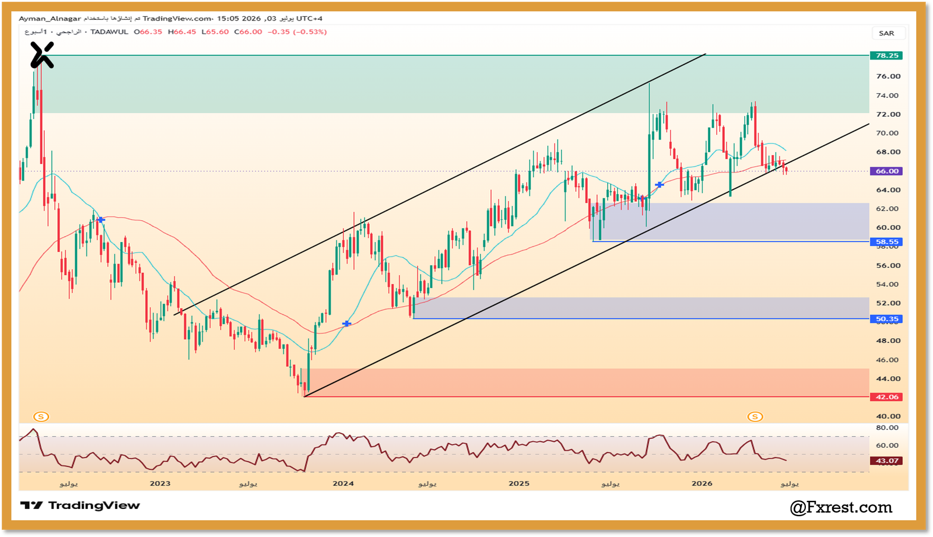Click the 40.00 tick on the price axis

(888, 416)
